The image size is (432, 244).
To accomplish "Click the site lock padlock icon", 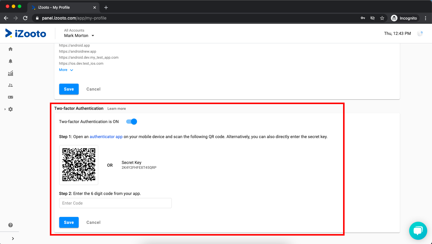I will click(x=37, y=18).
